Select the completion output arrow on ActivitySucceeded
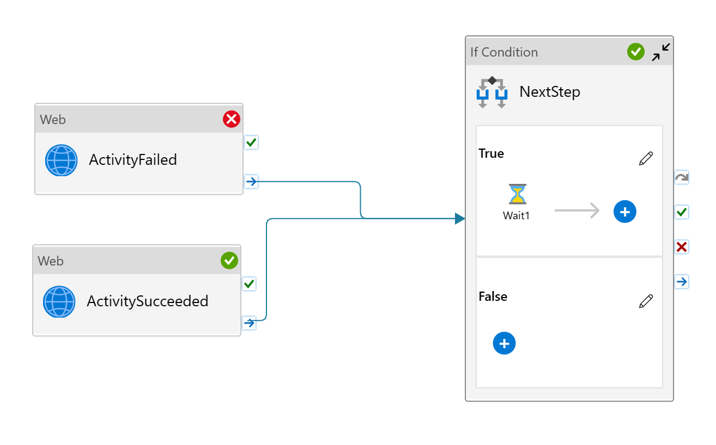 [249, 323]
